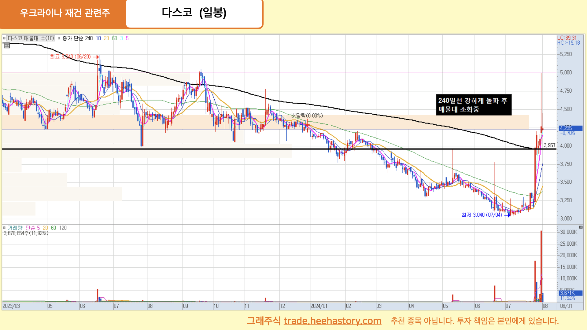Open the chart data grid icon
Viewport: 587px width, 330px height.
click(x=7, y=46)
